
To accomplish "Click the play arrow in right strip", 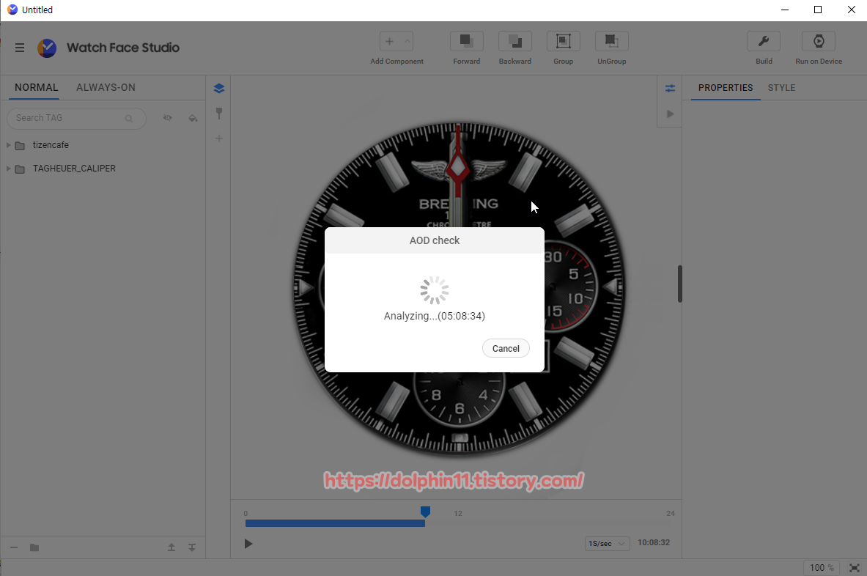I will point(670,114).
